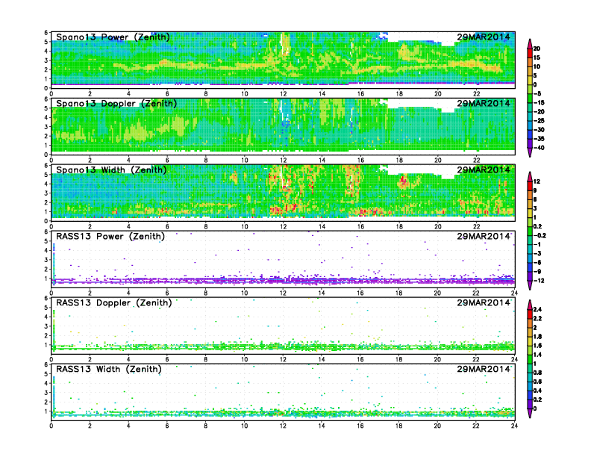Click the "Spano13 Doppler (Zenith)" panel title
This screenshot has width=591, height=457.
(116, 104)
